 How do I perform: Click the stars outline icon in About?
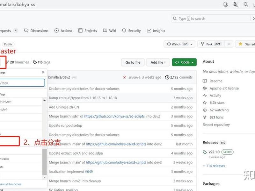click(x=205, y=103)
